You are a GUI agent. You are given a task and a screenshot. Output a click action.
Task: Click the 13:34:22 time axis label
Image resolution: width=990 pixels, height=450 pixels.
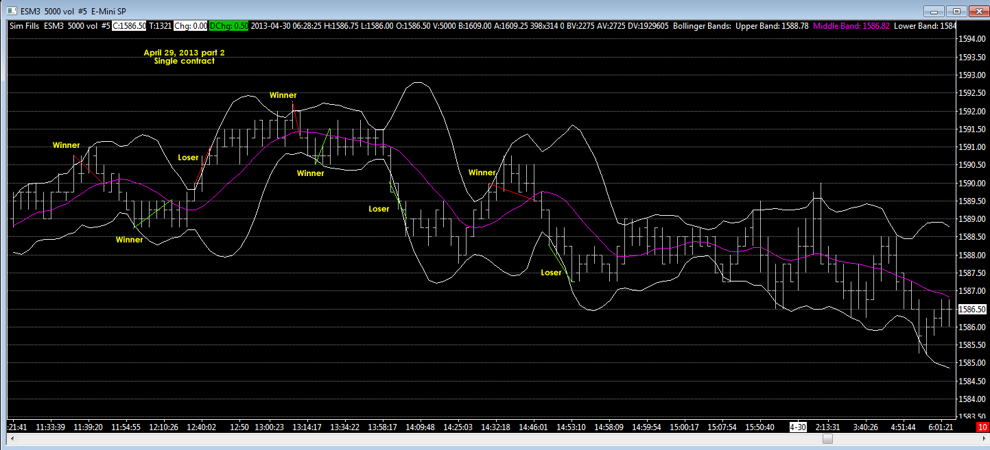pos(344,427)
